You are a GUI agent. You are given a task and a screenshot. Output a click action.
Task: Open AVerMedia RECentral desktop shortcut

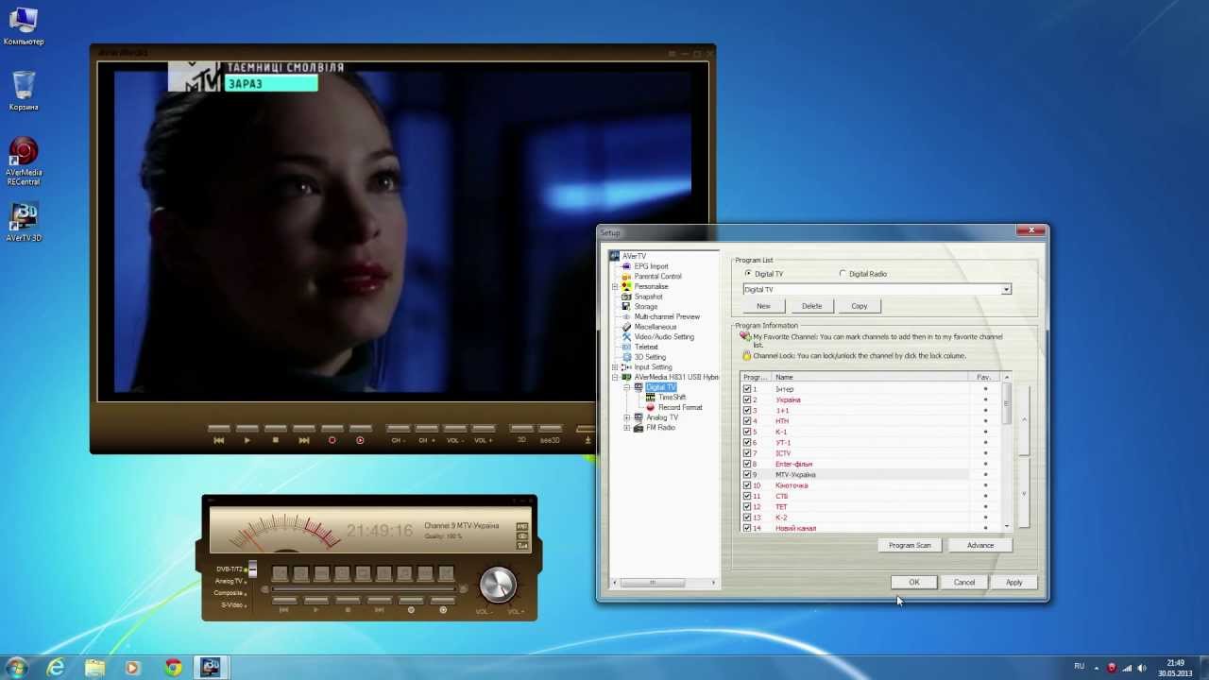tap(24, 161)
